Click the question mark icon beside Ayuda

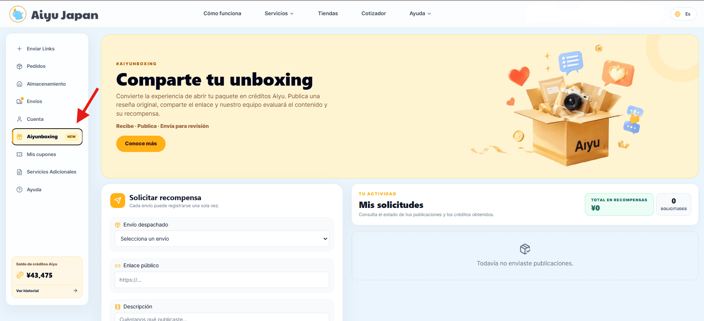(20, 189)
